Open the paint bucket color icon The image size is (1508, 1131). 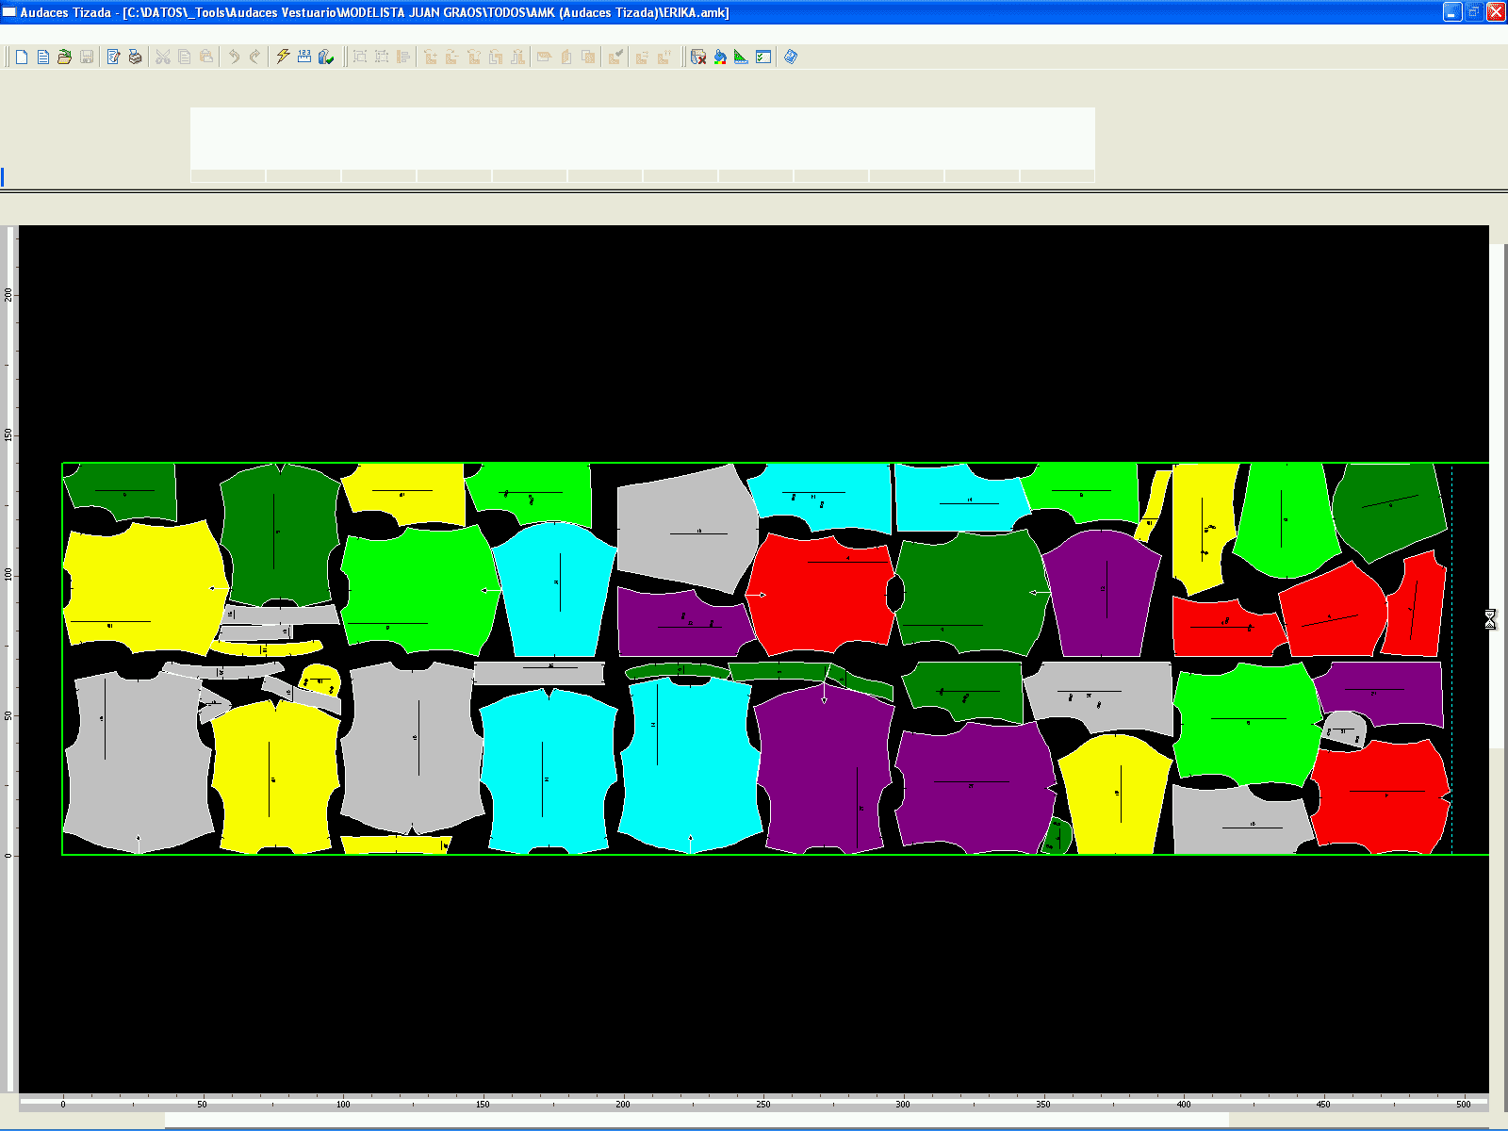(720, 57)
